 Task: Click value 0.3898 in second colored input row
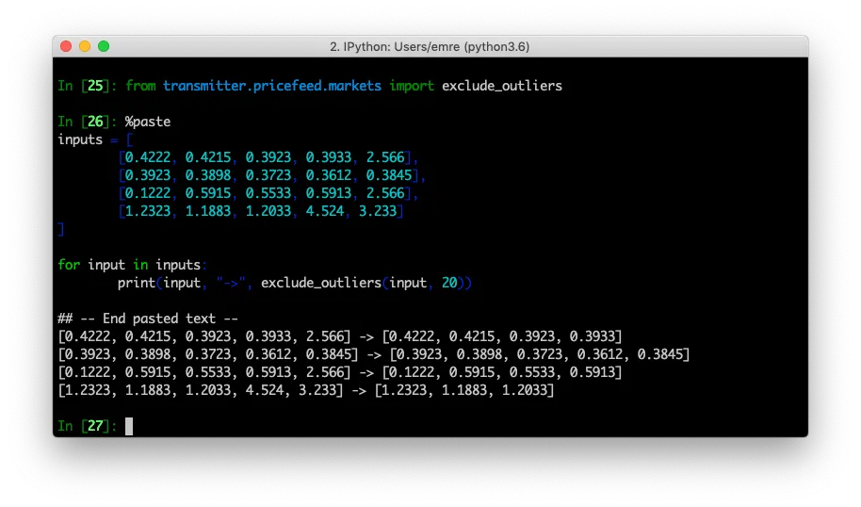click(208, 175)
